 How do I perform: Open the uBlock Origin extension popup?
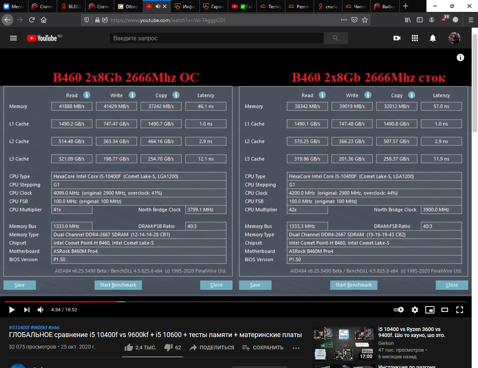click(444, 19)
